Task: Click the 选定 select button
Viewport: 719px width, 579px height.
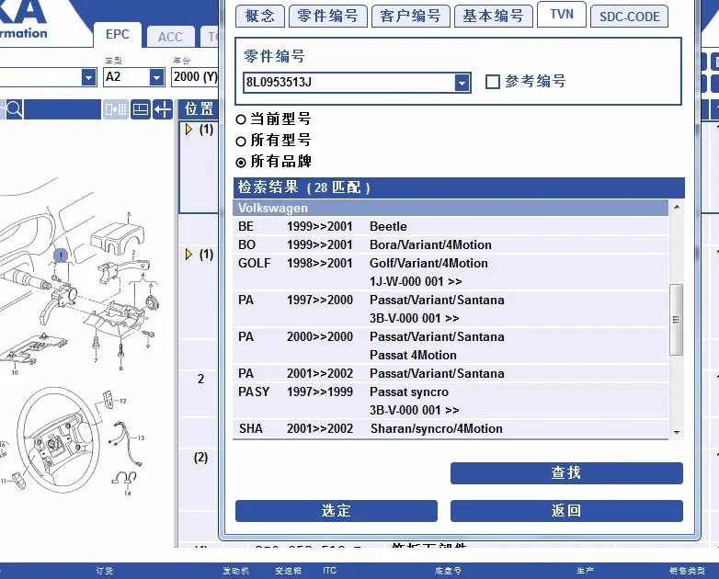Action: click(337, 511)
